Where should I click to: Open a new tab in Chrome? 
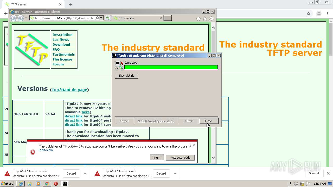[70, 4]
